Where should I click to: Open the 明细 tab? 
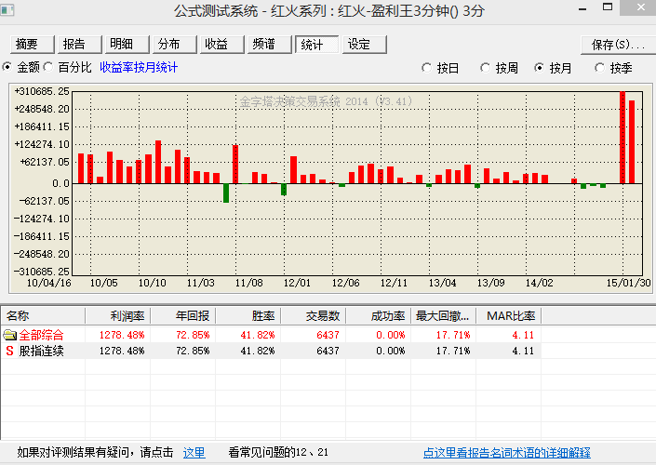click(121, 45)
